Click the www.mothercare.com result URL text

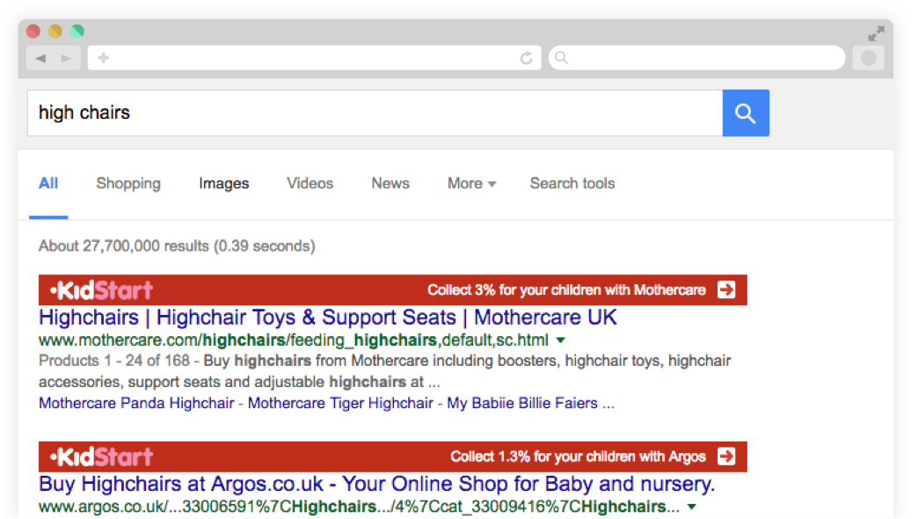tap(294, 340)
